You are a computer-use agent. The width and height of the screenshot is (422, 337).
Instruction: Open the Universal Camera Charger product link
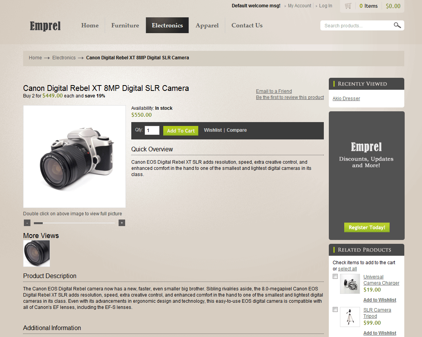[381, 280]
